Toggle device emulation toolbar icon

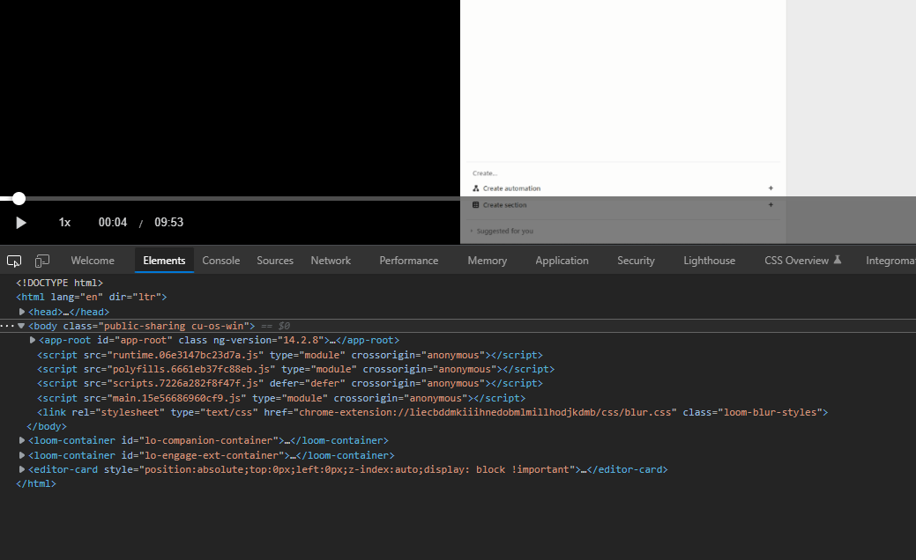[42, 261]
